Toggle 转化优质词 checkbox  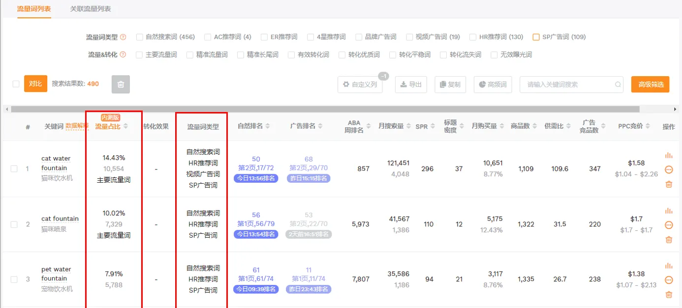[x=342, y=55]
